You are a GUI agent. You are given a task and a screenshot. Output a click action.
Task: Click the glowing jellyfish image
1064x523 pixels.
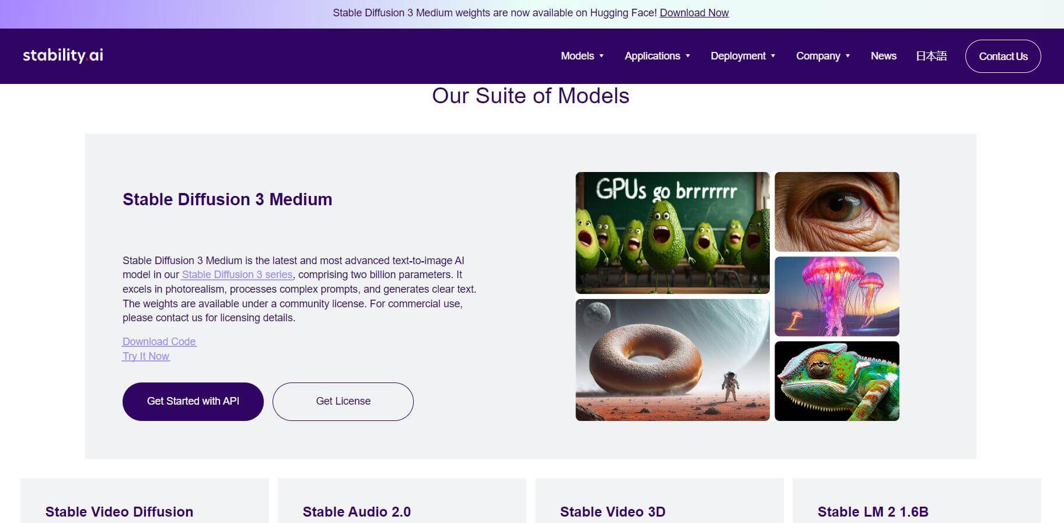(x=836, y=296)
